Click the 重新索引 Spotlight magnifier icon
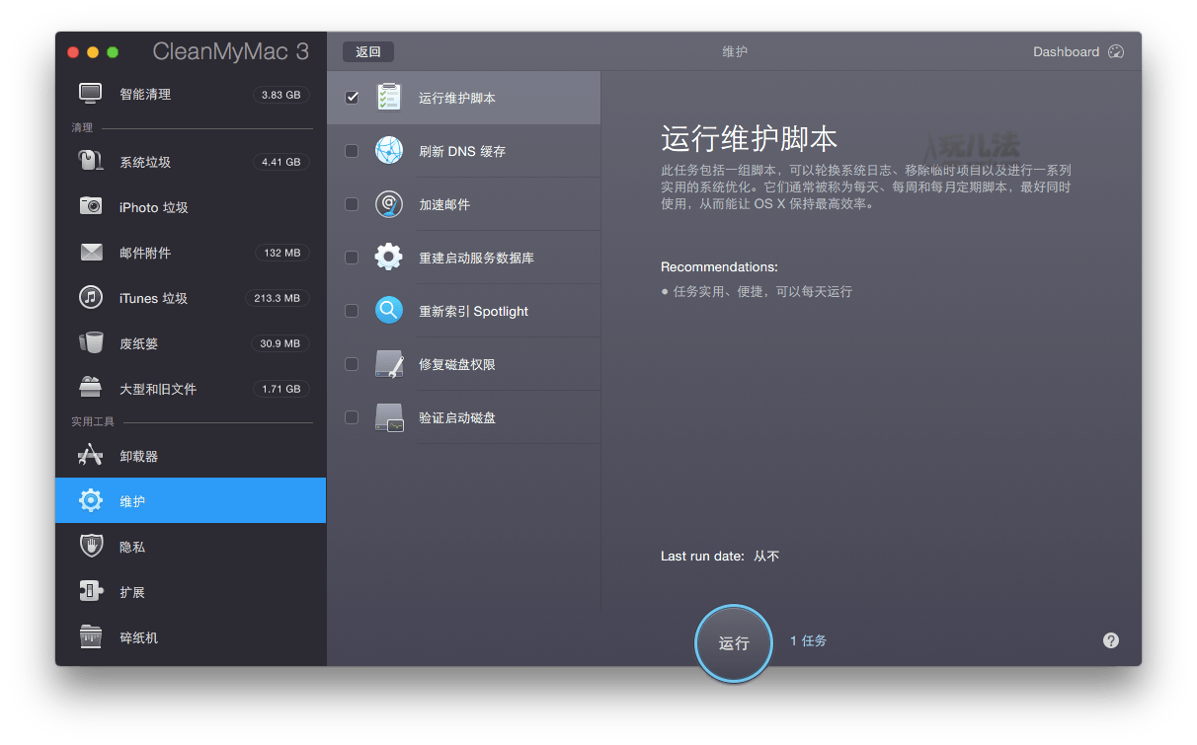The width and height of the screenshot is (1197, 745). tap(389, 311)
